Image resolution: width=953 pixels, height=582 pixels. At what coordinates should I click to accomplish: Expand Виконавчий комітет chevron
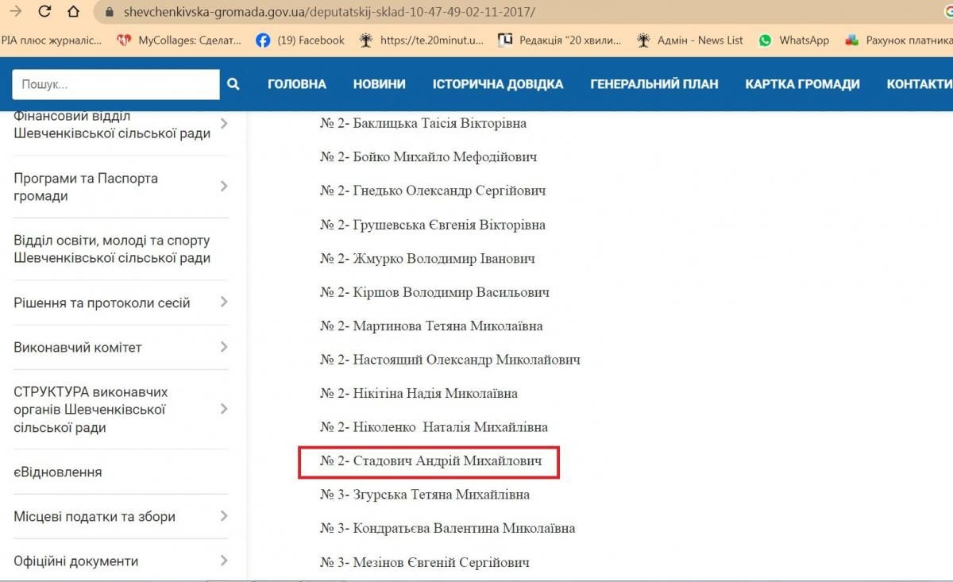[224, 347]
